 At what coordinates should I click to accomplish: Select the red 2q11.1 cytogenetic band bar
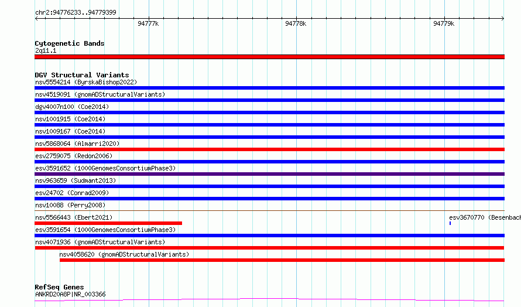[x=269, y=57]
